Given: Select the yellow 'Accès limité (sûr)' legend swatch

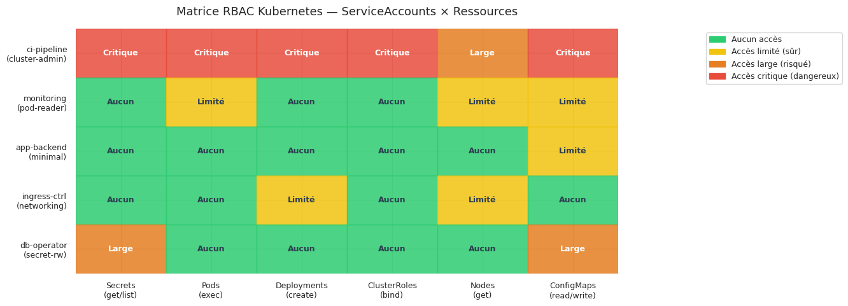Looking at the screenshot, I should (717, 52).
